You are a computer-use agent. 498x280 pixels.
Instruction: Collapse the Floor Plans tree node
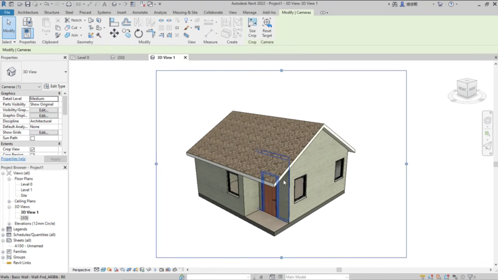point(9,179)
